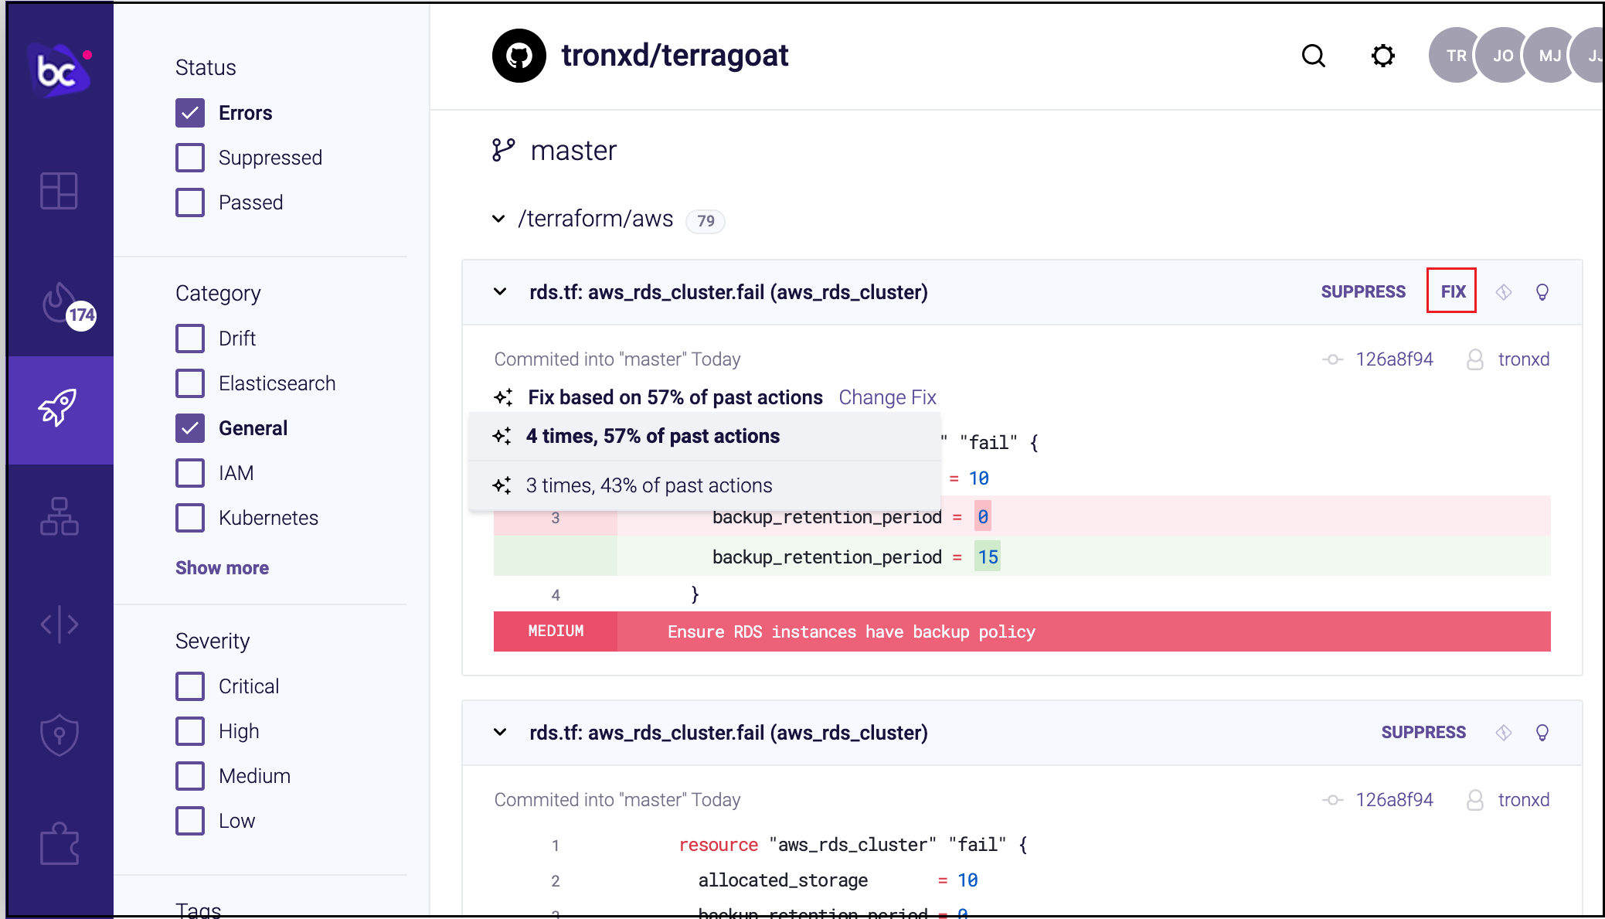Viewport: 1605px width, 919px height.
Task: Open the network hierarchy sidebar icon
Action: tap(59, 516)
